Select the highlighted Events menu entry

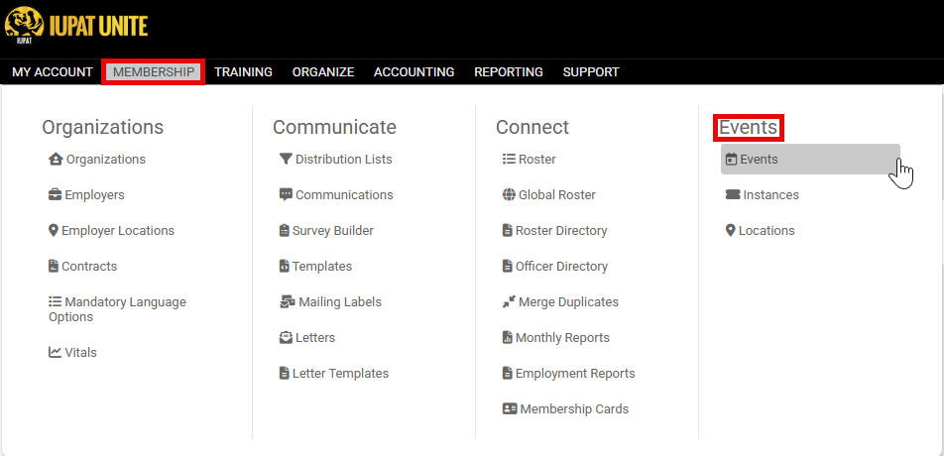point(810,160)
